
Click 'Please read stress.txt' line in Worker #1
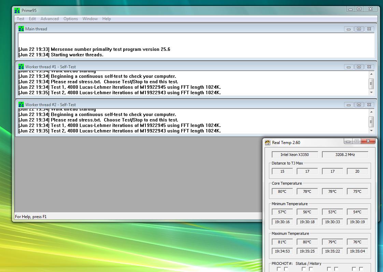(98, 82)
